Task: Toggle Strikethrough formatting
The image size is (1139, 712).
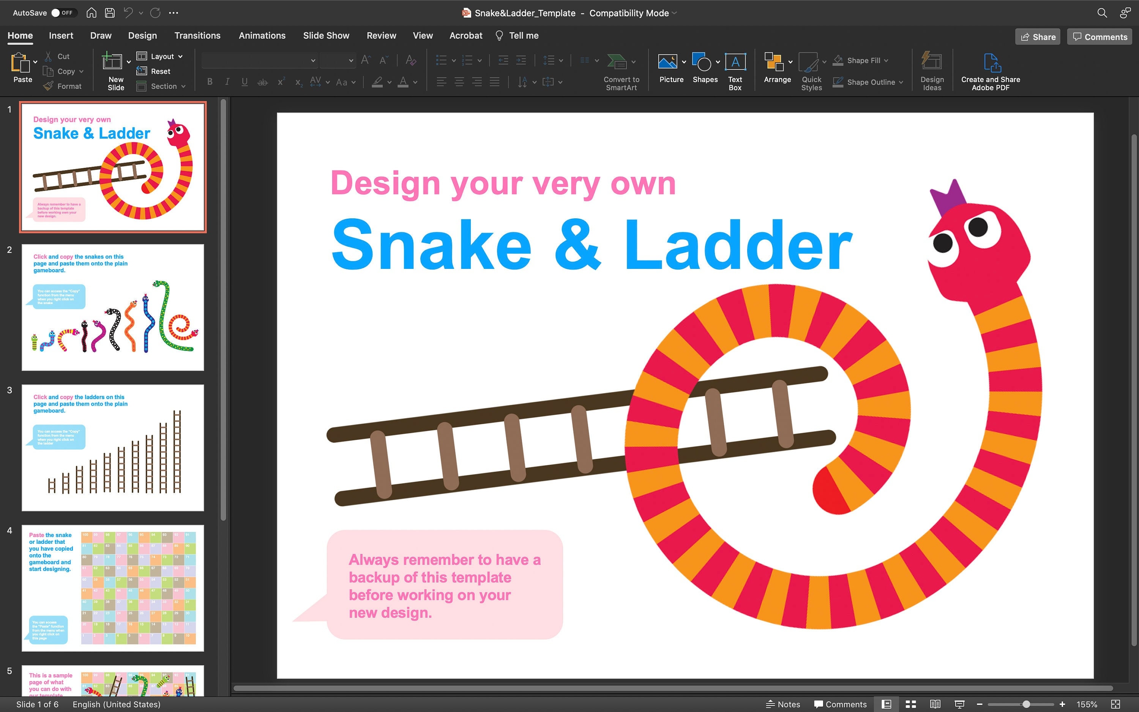Action: (263, 82)
